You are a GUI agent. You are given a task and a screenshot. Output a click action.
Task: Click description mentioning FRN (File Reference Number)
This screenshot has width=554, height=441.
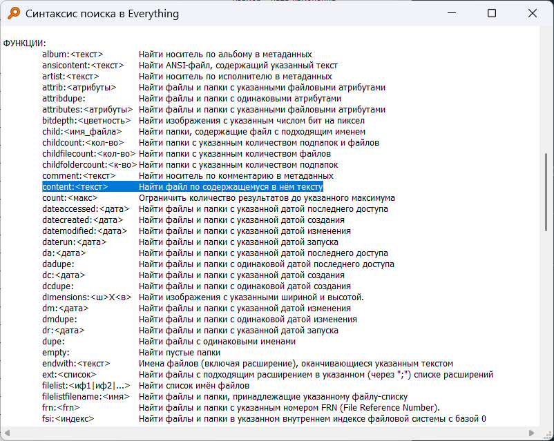point(289,407)
